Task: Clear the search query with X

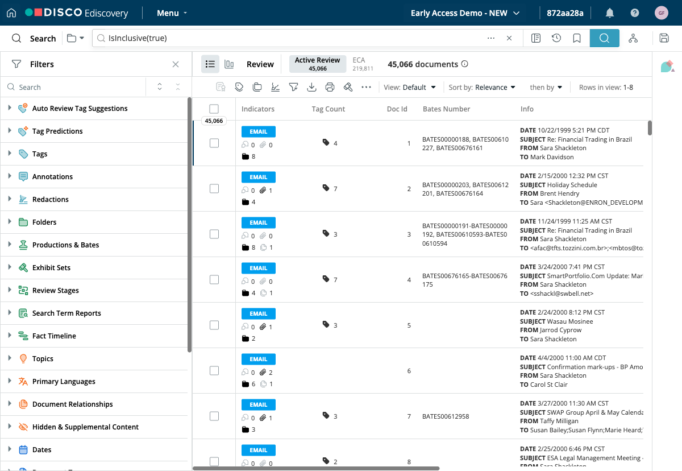Action: (x=509, y=38)
